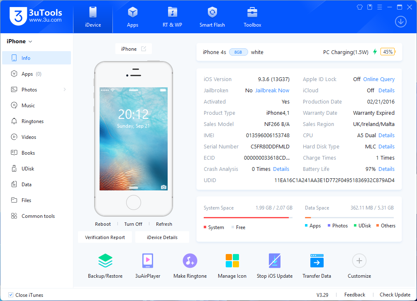Open the Toolbox tab
The image size is (417, 301).
252,17
